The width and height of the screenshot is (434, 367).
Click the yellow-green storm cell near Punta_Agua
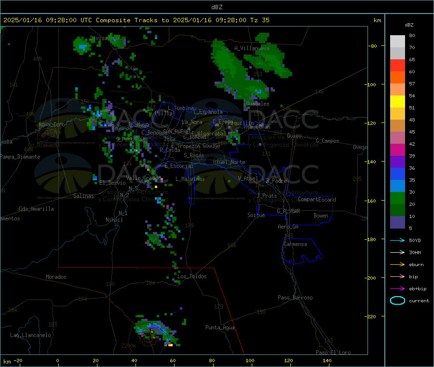click(156, 332)
